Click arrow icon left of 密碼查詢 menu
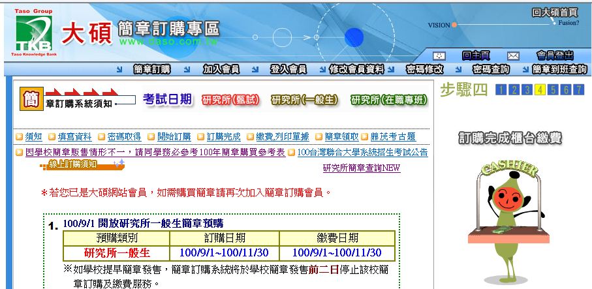 (458, 69)
